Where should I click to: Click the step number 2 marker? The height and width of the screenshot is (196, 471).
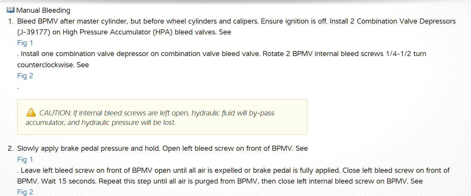[11, 149]
